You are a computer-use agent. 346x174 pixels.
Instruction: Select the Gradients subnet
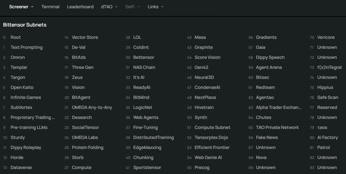click(266, 37)
